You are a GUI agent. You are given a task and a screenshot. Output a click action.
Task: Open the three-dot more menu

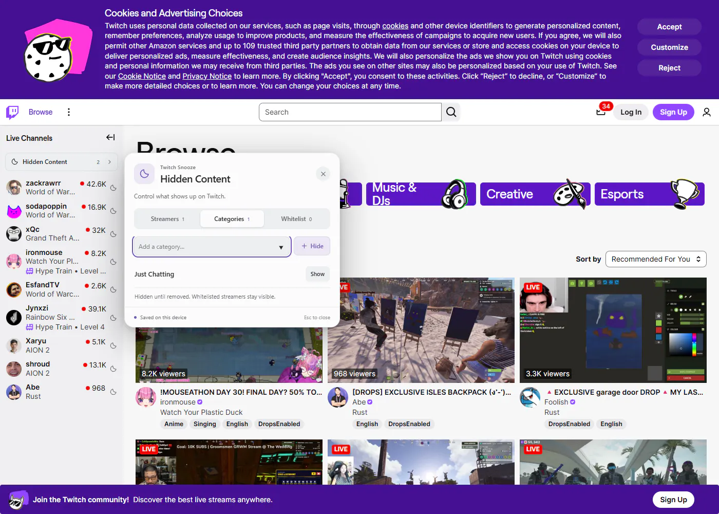[x=69, y=112]
